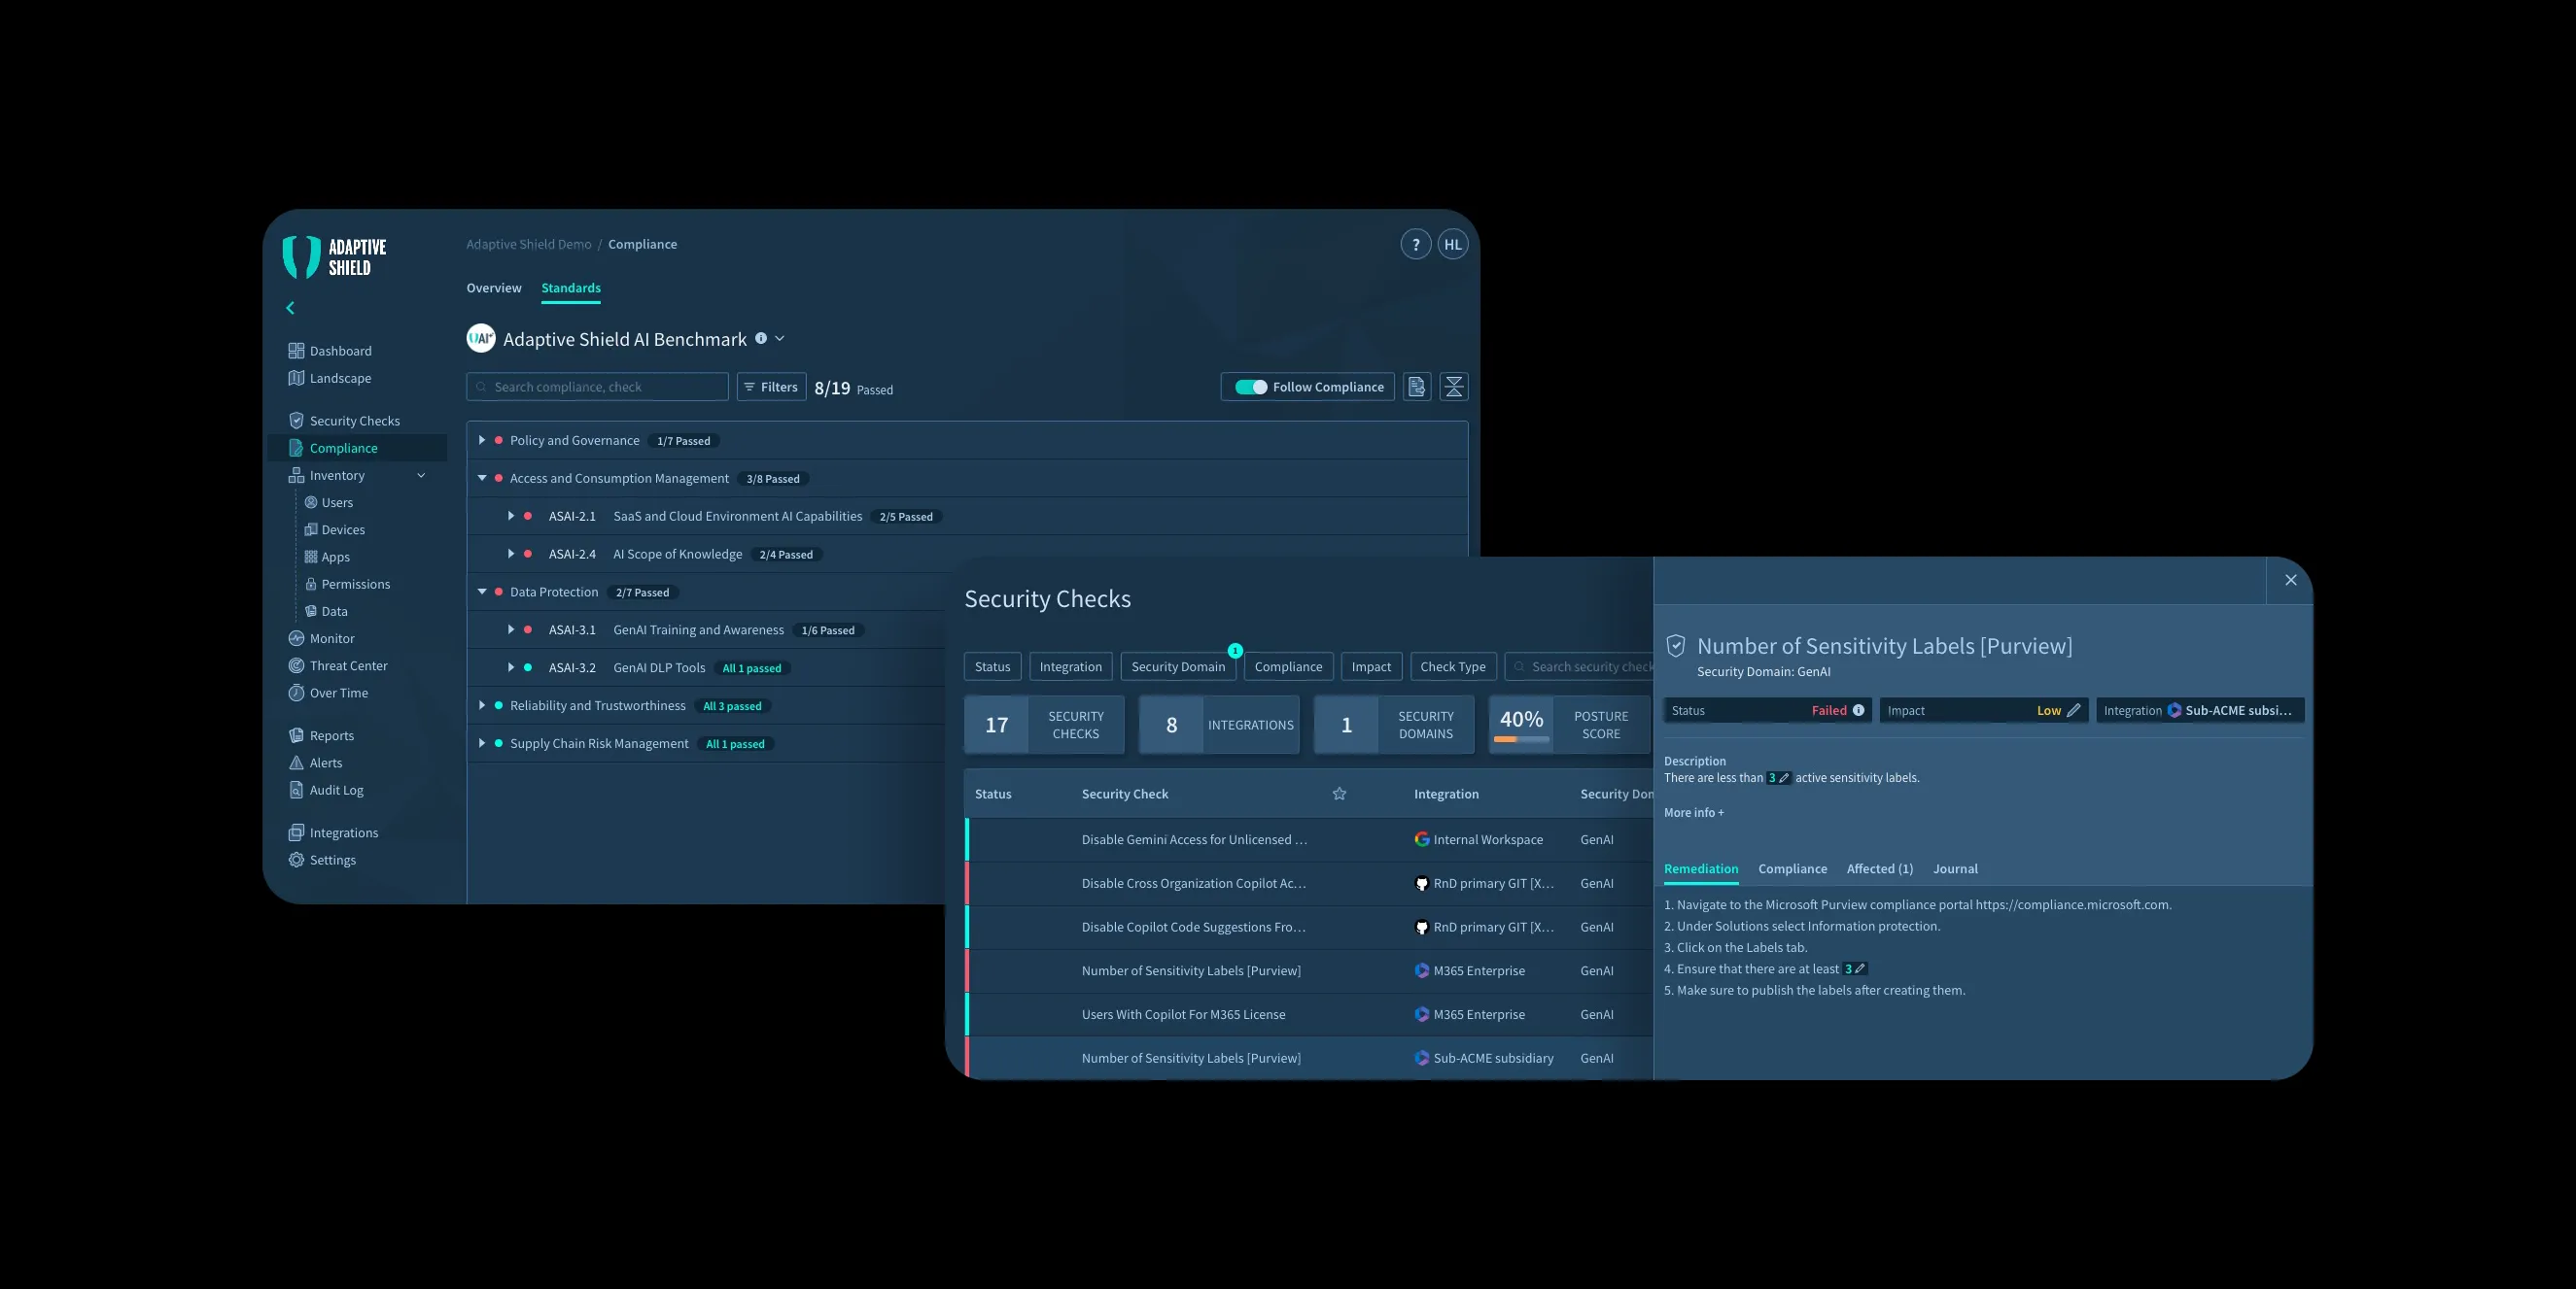2576x1289 pixels.
Task: Open the Remediation tab
Action: [x=1700, y=868]
